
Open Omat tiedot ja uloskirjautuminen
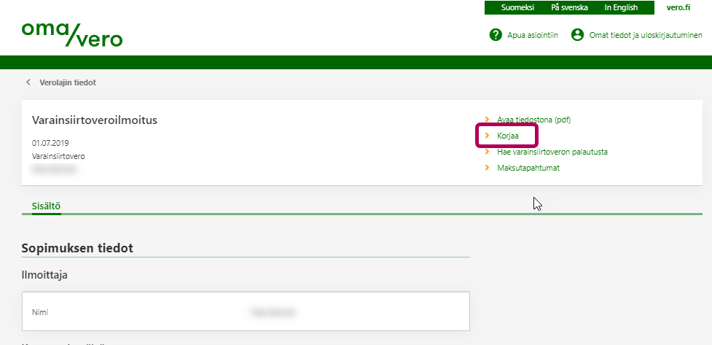click(646, 35)
